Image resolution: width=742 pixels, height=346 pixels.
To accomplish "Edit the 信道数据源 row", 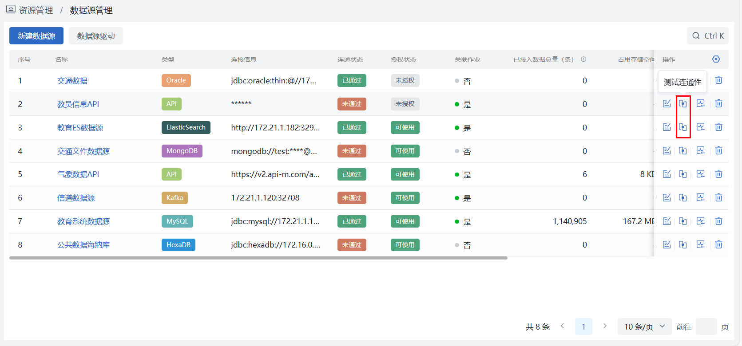I will [x=667, y=198].
